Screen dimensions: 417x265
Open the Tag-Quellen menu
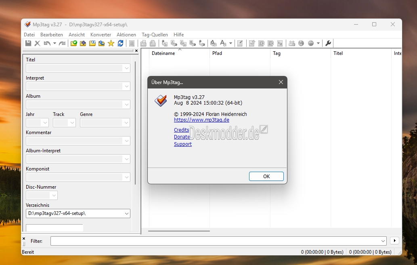click(x=155, y=35)
